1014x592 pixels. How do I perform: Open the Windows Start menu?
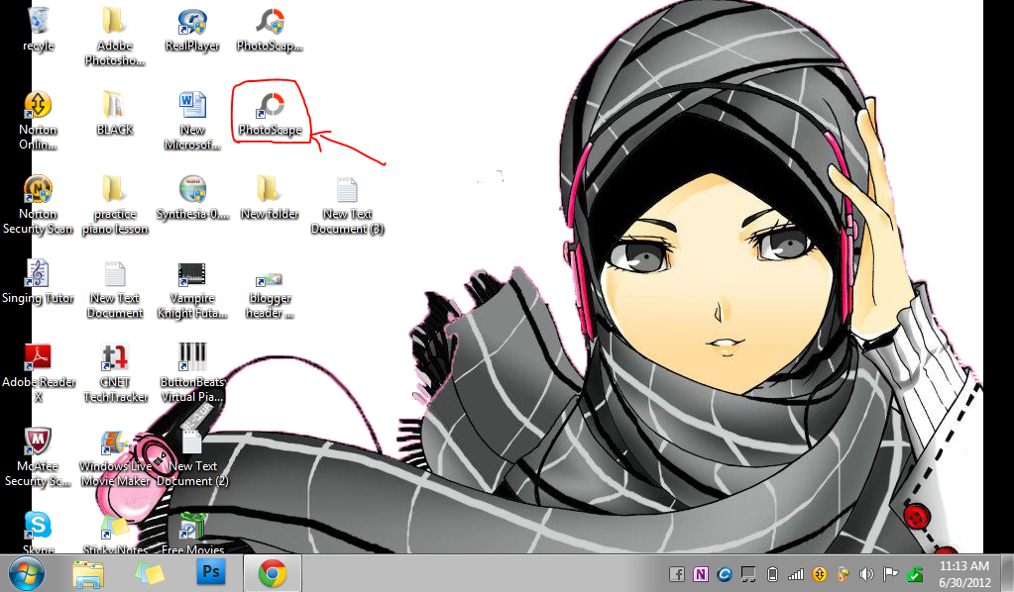click(27, 573)
